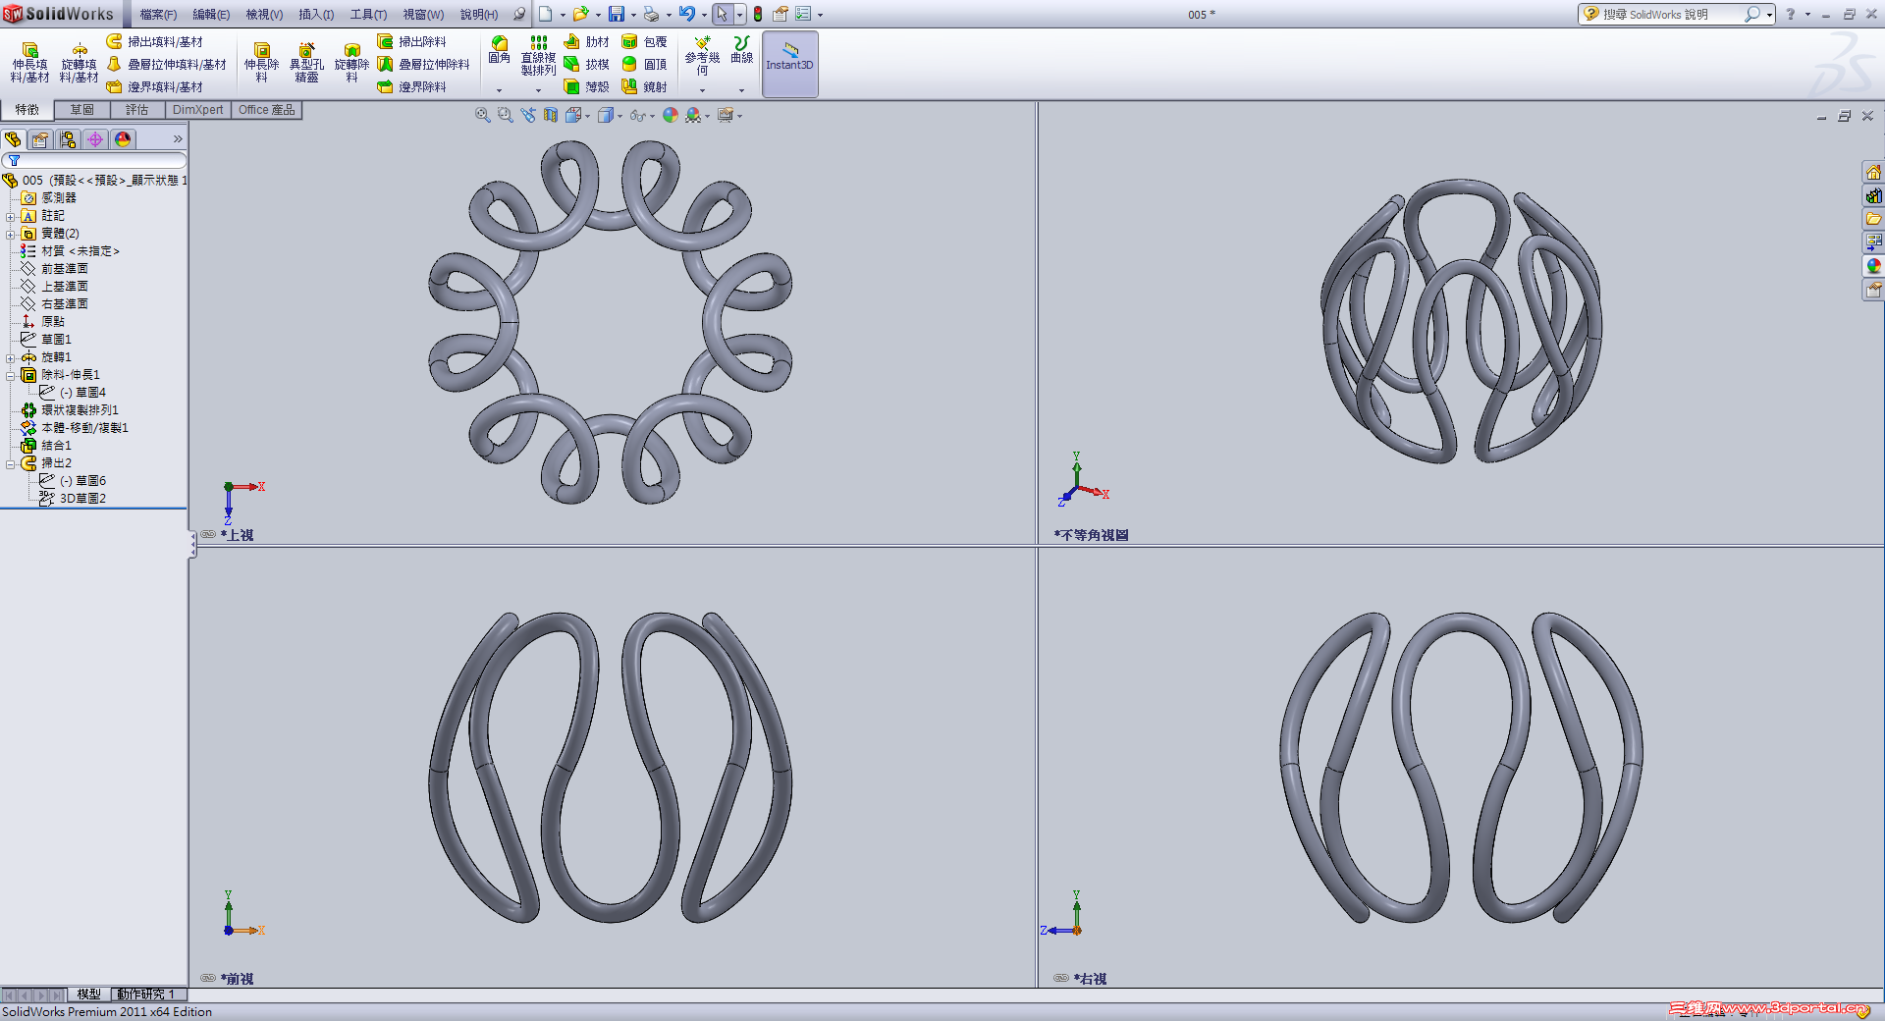Select the 伸長填料/基材 extrude boss tool
This screenshot has height=1021, width=1885.
(29, 63)
